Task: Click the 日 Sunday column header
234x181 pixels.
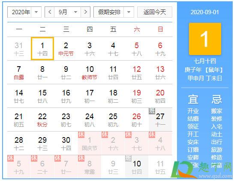Action: (x=160, y=29)
